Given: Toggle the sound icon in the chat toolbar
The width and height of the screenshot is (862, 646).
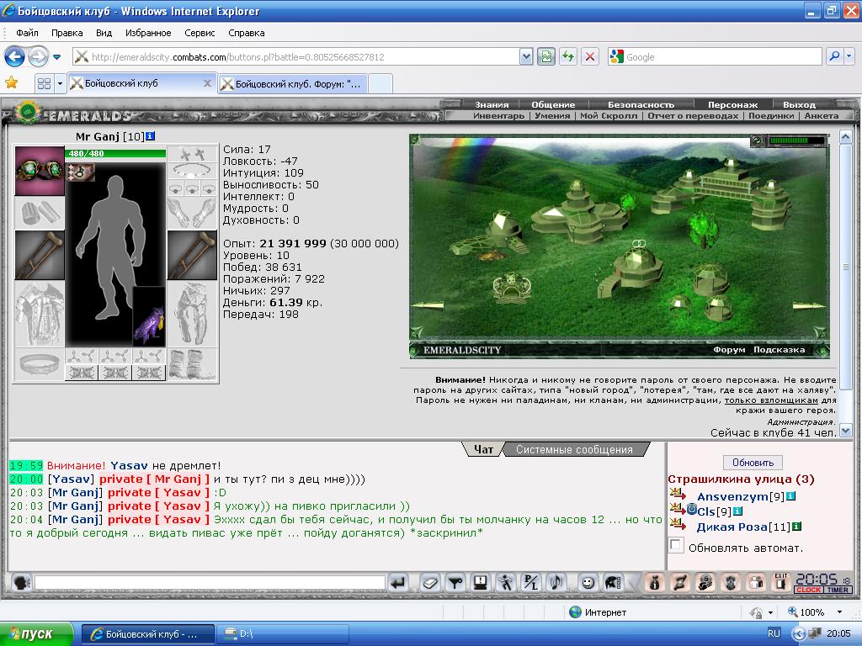Looking at the screenshot, I should click(x=557, y=582).
